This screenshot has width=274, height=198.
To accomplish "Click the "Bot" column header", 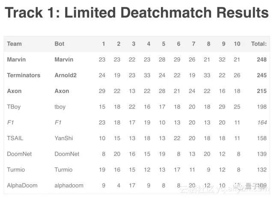I will point(59,44).
